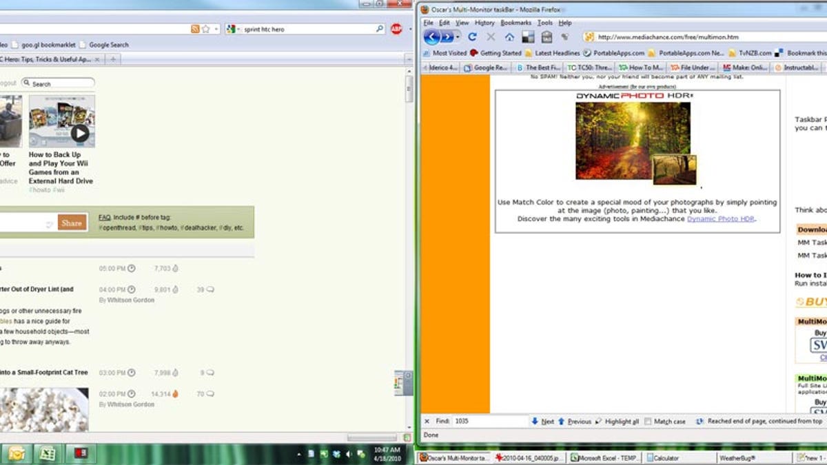Click the Back arrow in the right Firefox window
Screen dimensions: 827x465
(x=431, y=37)
